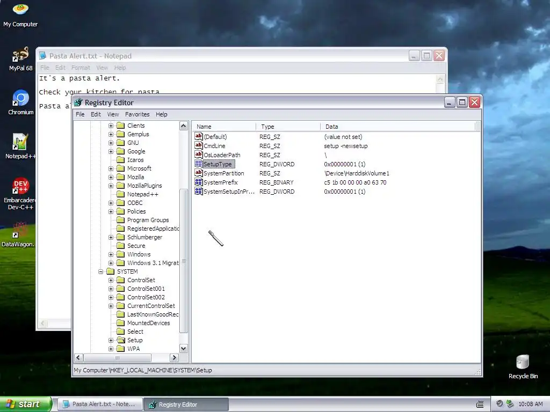Expand the Microsoft key node

111,168
